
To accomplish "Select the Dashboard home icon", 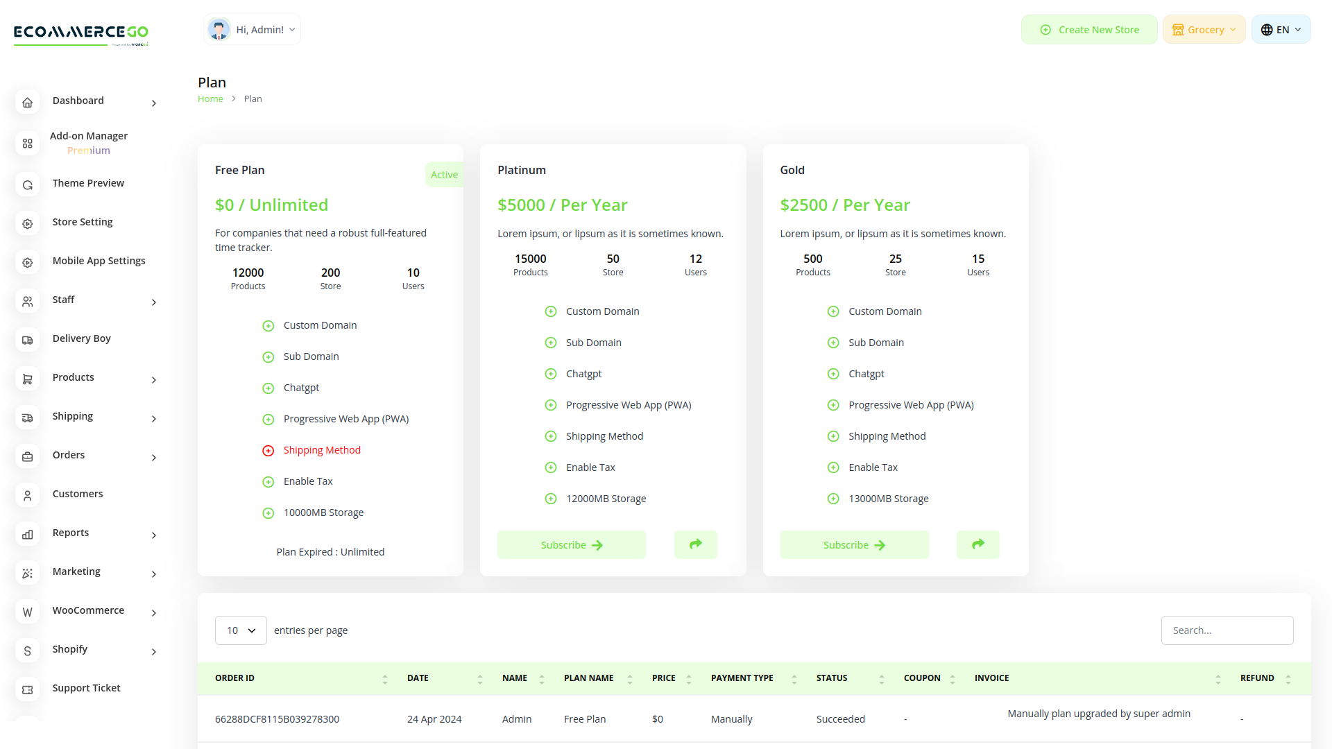I will 27,102.
